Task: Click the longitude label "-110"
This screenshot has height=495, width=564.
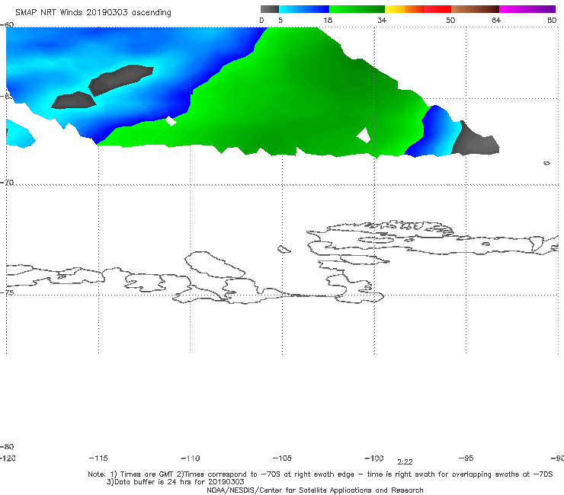Action: [191, 458]
